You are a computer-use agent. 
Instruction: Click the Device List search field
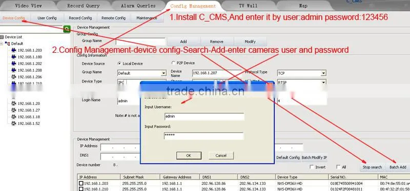[31, 29]
